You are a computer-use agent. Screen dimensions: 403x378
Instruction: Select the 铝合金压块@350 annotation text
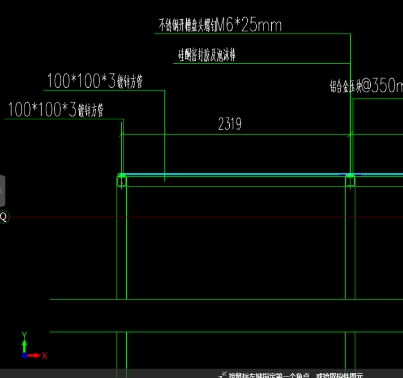point(366,86)
